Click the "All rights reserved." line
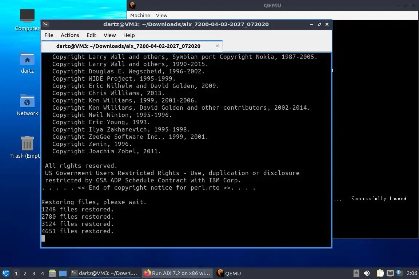The image size is (419, 279). click(81, 166)
